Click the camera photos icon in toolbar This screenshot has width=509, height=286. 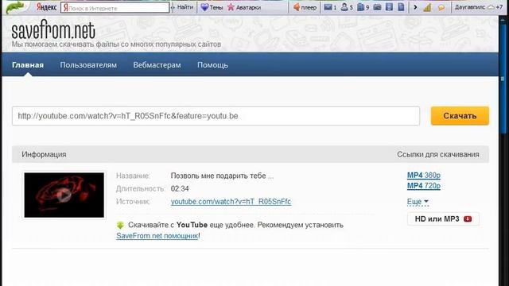pyautogui.click(x=377, y=7)
